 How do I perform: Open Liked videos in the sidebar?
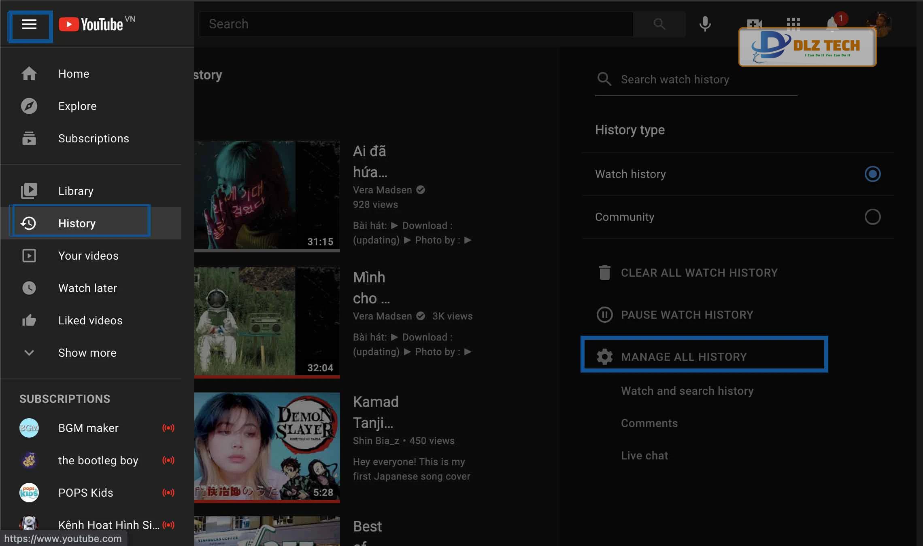91,320
